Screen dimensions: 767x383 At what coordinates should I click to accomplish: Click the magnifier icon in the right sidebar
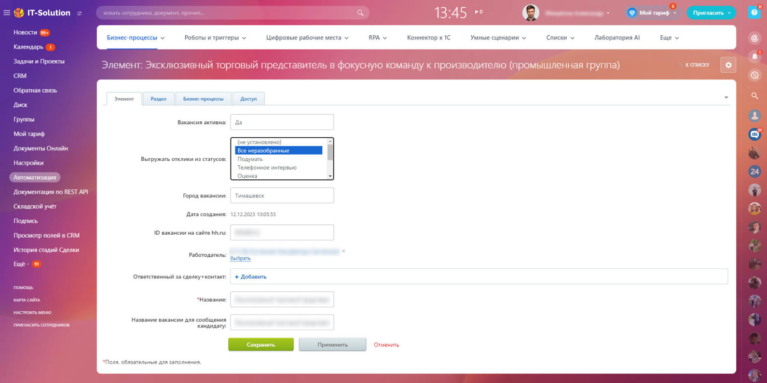(755, 96)
